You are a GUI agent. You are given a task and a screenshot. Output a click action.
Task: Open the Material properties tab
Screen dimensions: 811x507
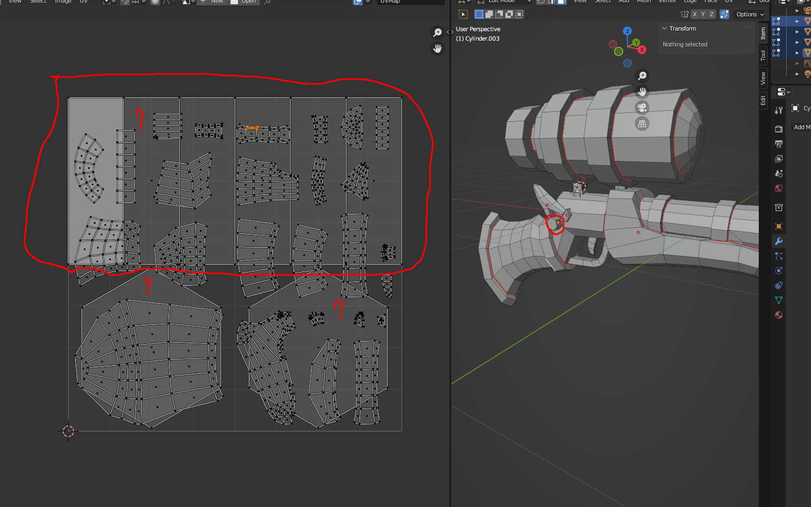coord(778,315)
